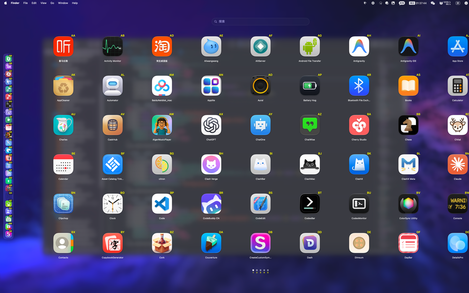Launch Cherry Studio
This screenshot has height=293, width=469.
pos(359,125)
